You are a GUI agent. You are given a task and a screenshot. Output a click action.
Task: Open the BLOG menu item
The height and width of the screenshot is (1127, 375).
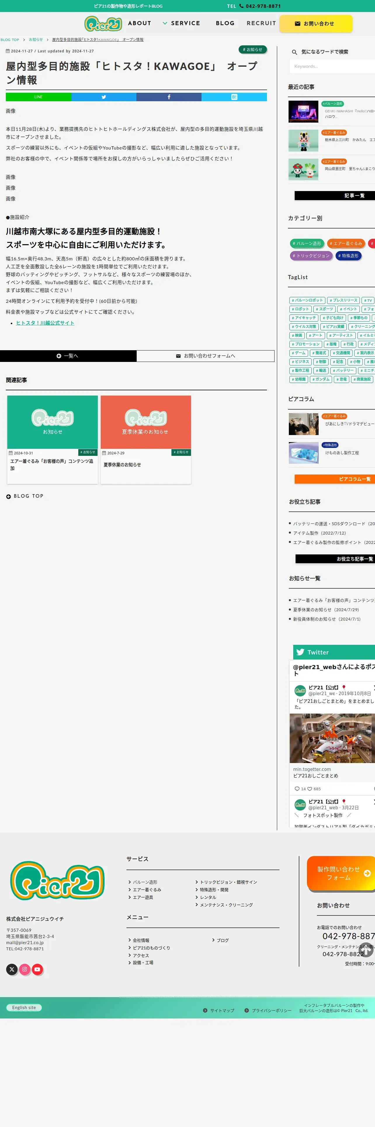point(225,23)
